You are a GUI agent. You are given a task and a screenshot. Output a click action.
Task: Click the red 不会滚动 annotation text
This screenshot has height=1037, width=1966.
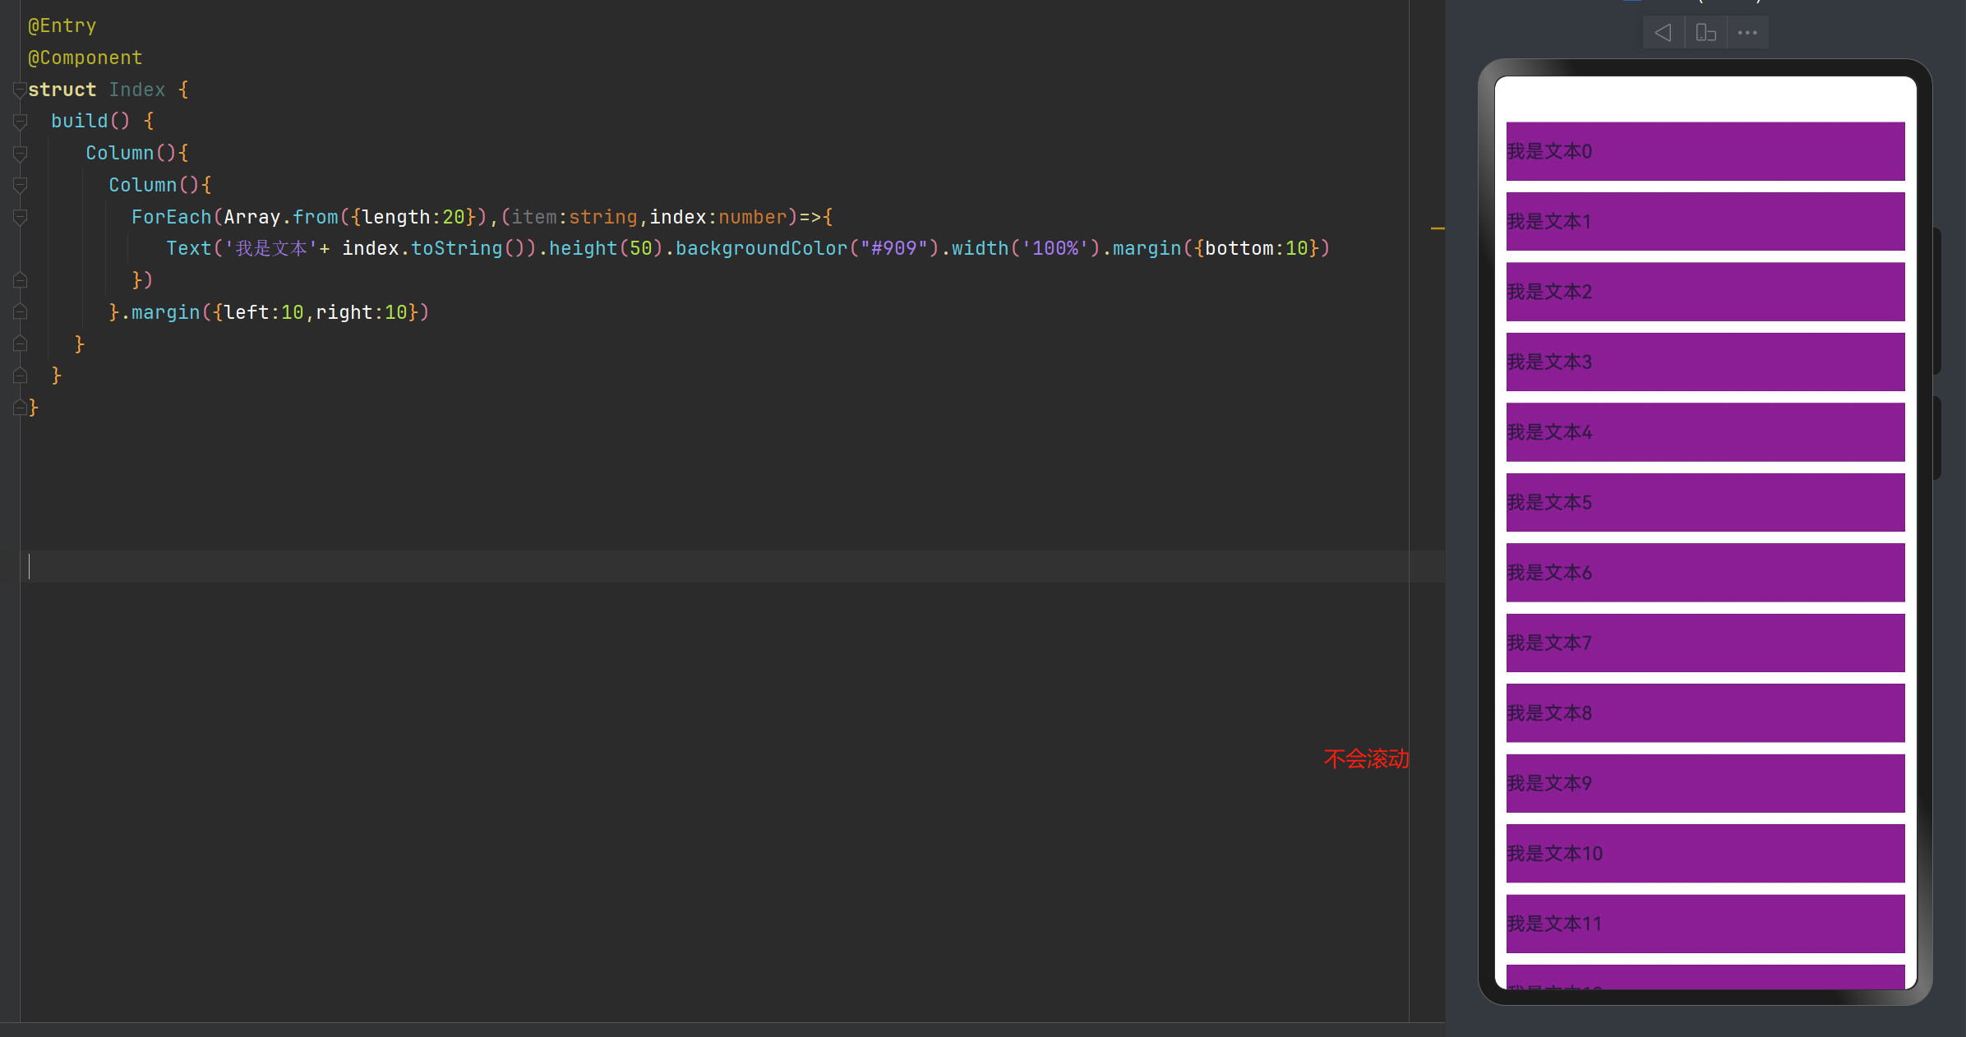tap(1366, 758)
